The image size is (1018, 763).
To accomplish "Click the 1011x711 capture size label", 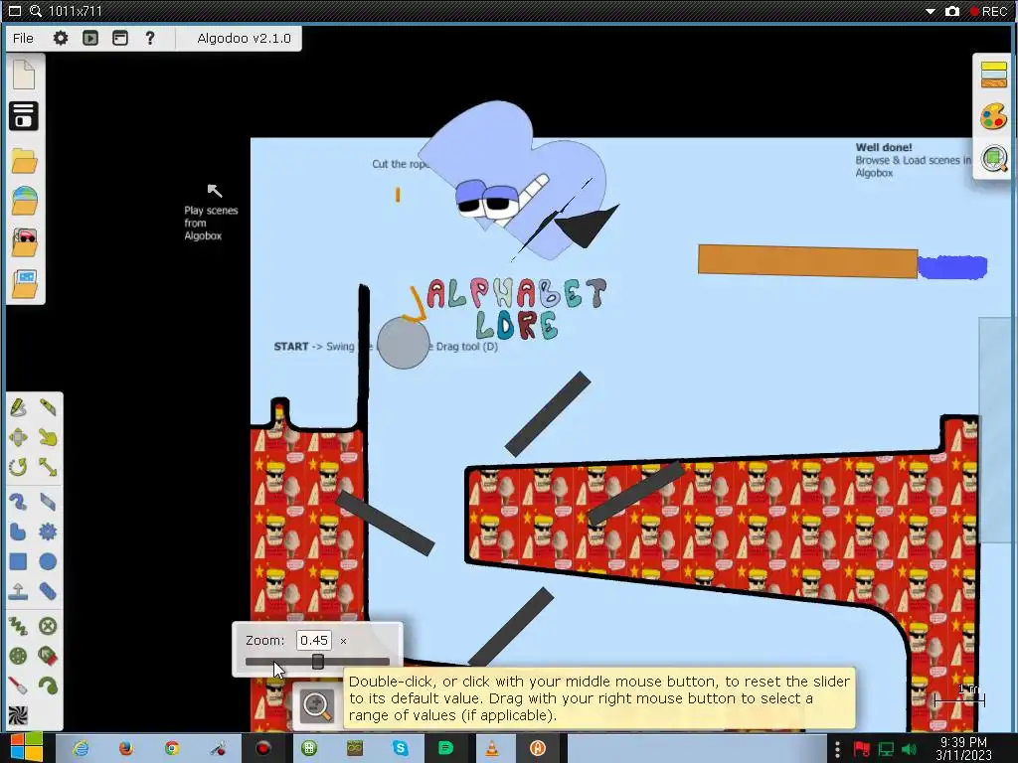I will [76, 11].
